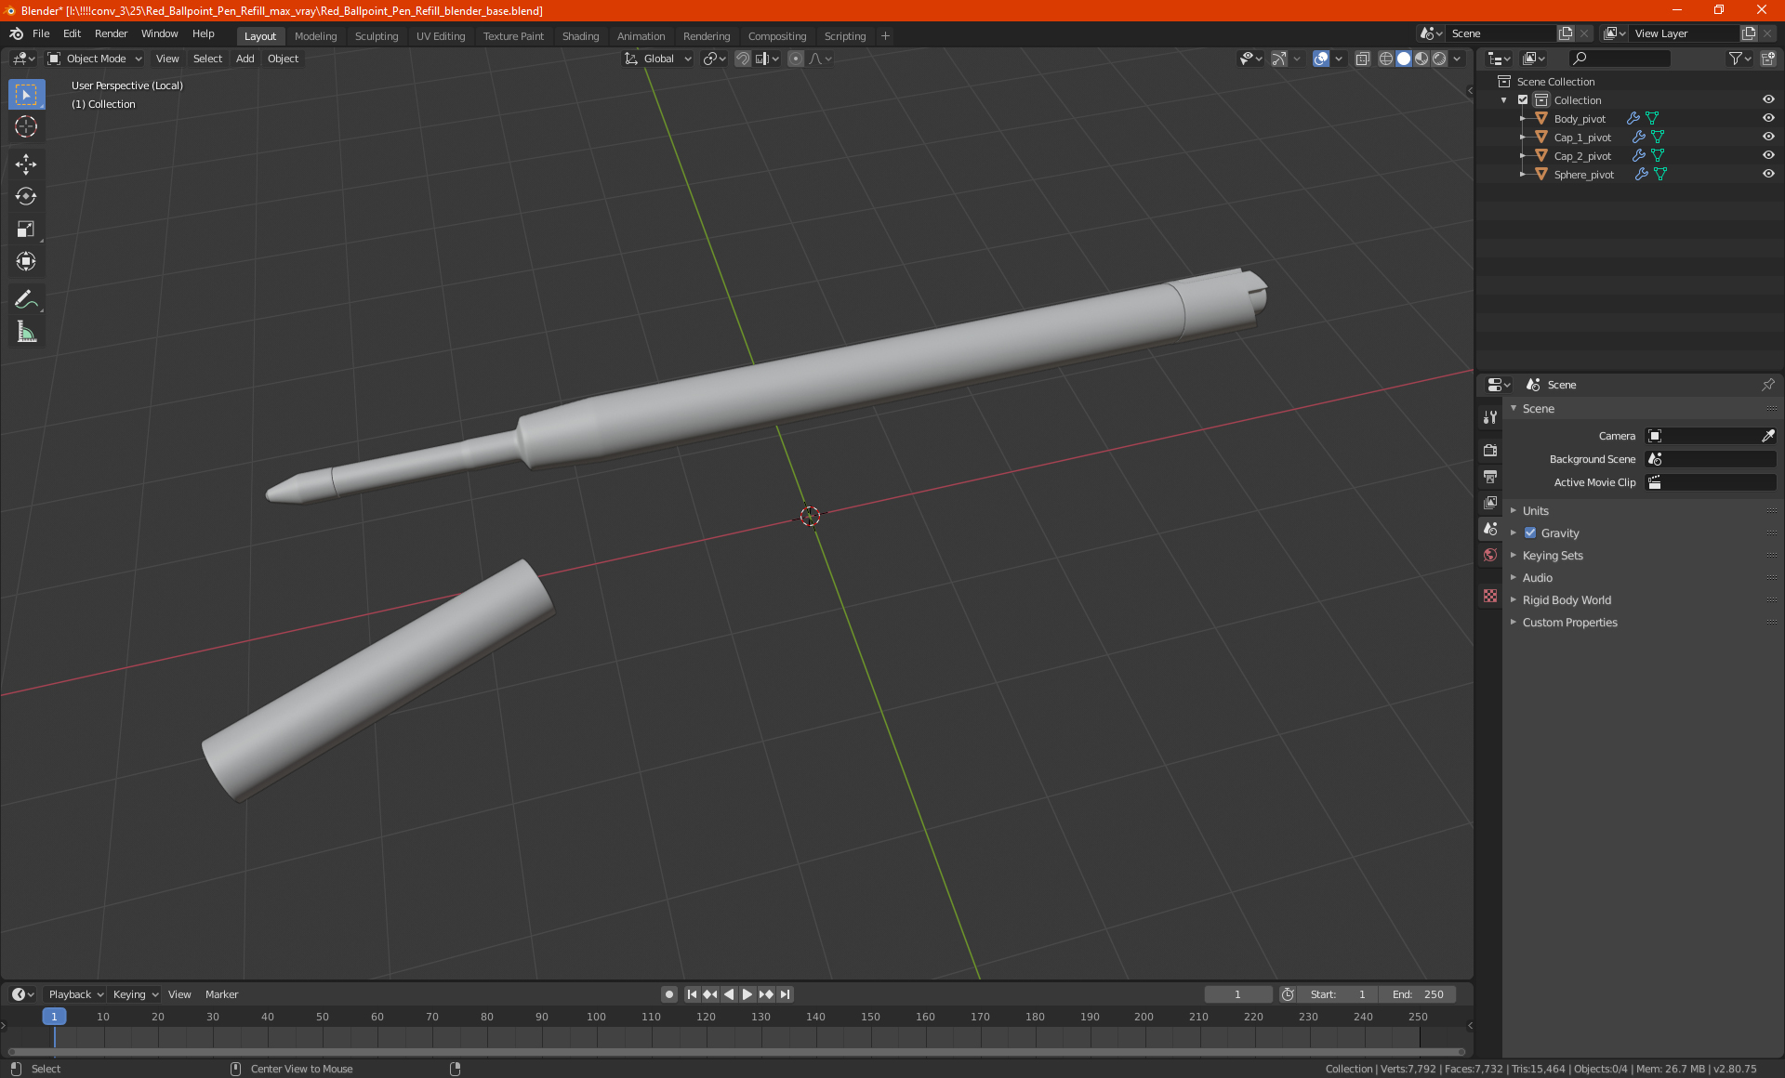The height and width of the screenshot is (1078, 1785).
Task: Switch to the Modeling workspace tab
Action: pyautogui.click(x=315, y=36)
